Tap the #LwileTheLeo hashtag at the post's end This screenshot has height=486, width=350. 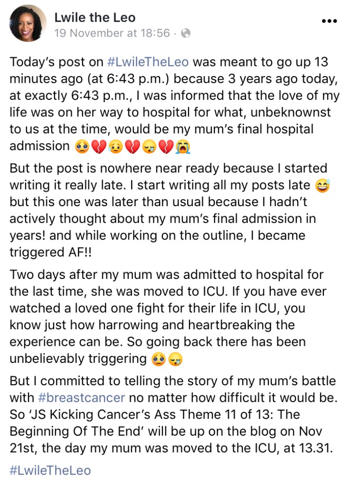click(50, 470)
